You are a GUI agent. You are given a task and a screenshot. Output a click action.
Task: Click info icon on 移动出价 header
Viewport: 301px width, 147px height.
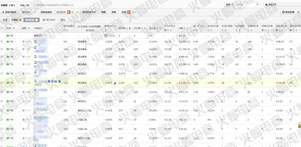[115, 26]
